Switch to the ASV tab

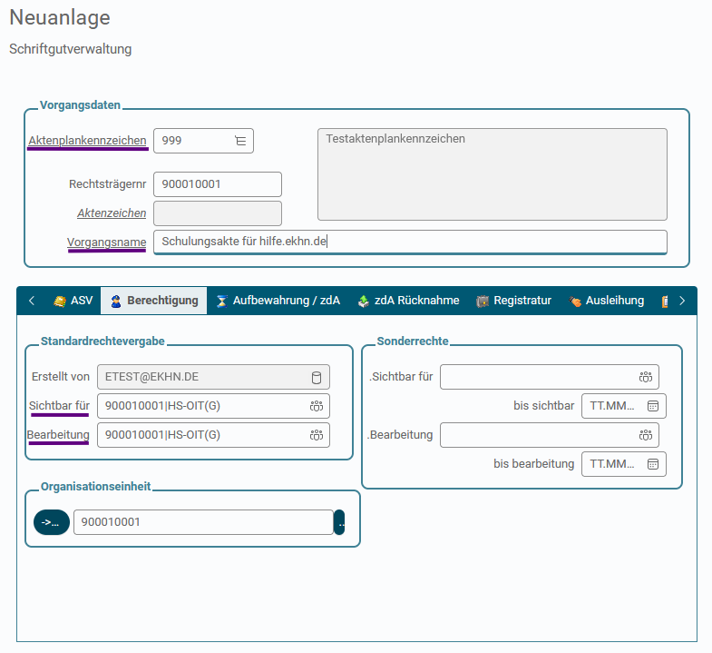[73, 301]
